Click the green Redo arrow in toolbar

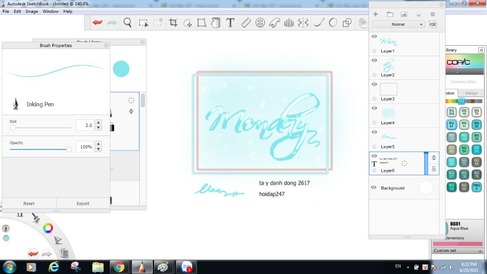pyautogui.click(x=112, y=22)
